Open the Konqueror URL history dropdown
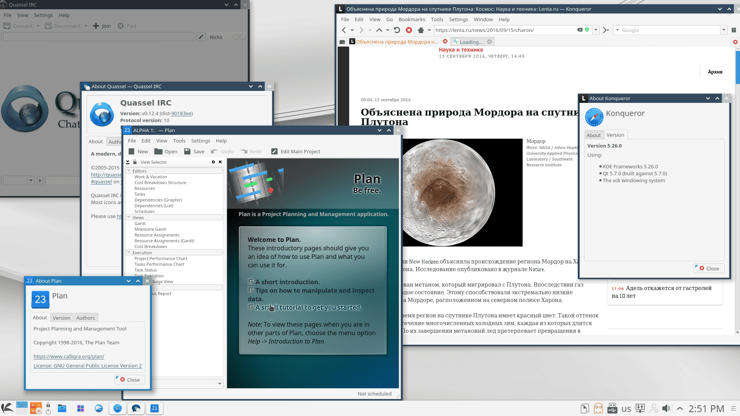This screenshot has height=416, width=740. tap(596, 30)
